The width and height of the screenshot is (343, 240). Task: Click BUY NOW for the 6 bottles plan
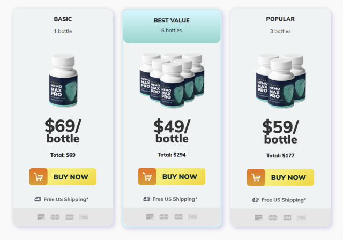coord(171,177)
